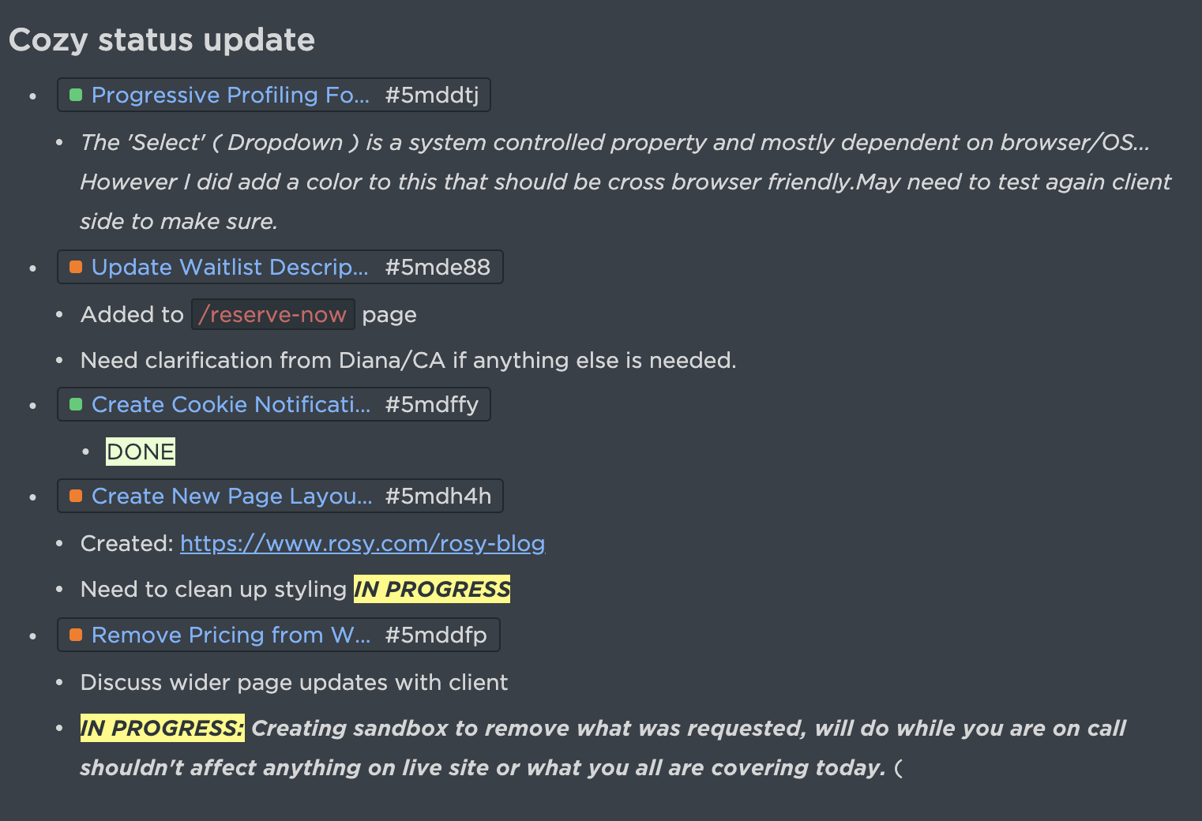Click orange status square on Update Waitlist task
Image resolution: width=1202 pixels, height=821 pixels.
coord(76,267)
